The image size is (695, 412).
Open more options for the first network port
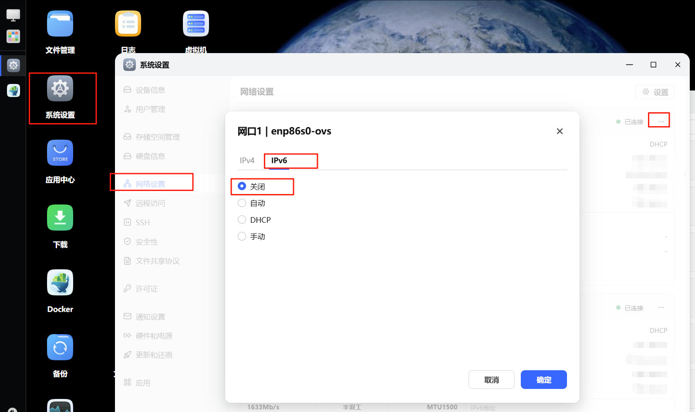click(661, 121)
